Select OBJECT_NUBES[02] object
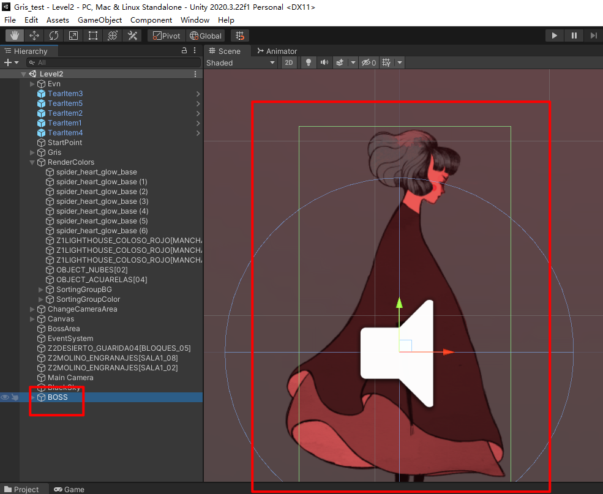 tap(92, 270)
